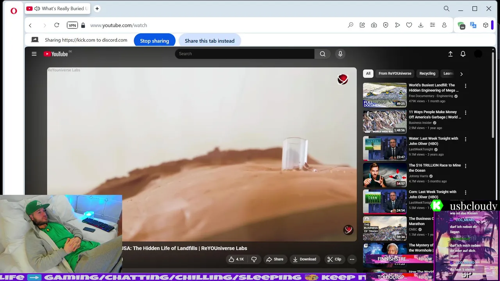Open the browser profile icon
The image size is (500, 281).
point(444,25)
